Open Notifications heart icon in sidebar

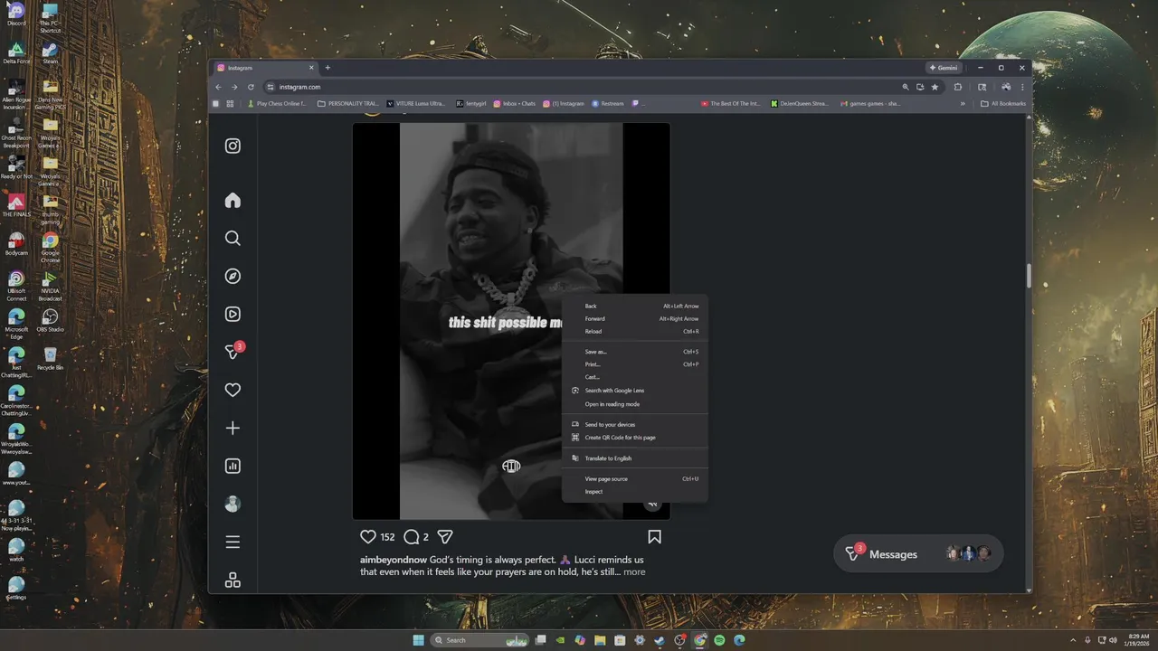click(233, 390)
